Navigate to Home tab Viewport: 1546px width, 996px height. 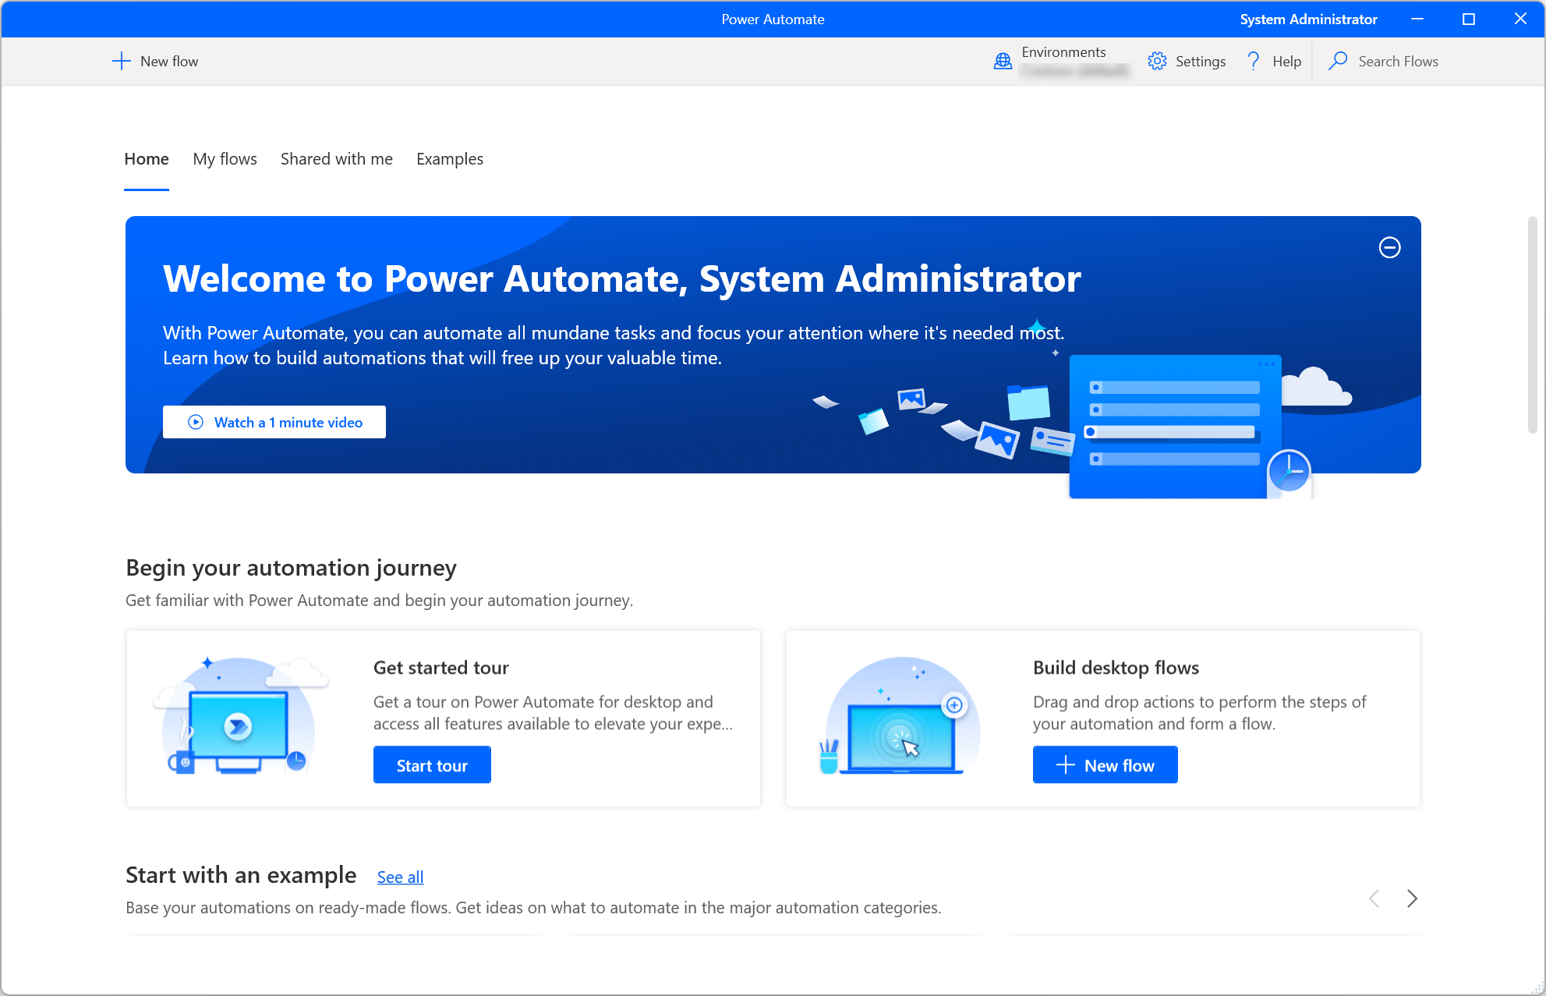coord(145,159)
